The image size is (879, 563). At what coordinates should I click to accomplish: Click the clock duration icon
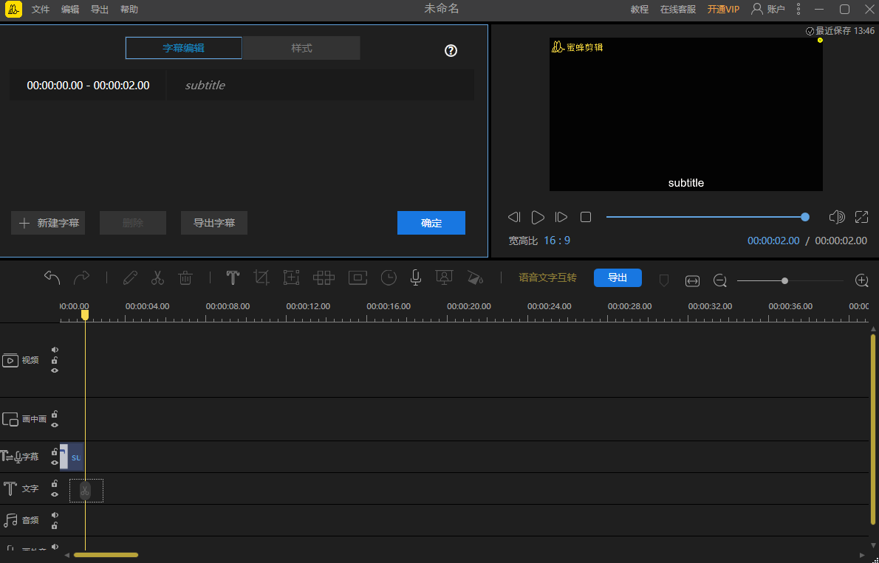click(x=389, y=278)
